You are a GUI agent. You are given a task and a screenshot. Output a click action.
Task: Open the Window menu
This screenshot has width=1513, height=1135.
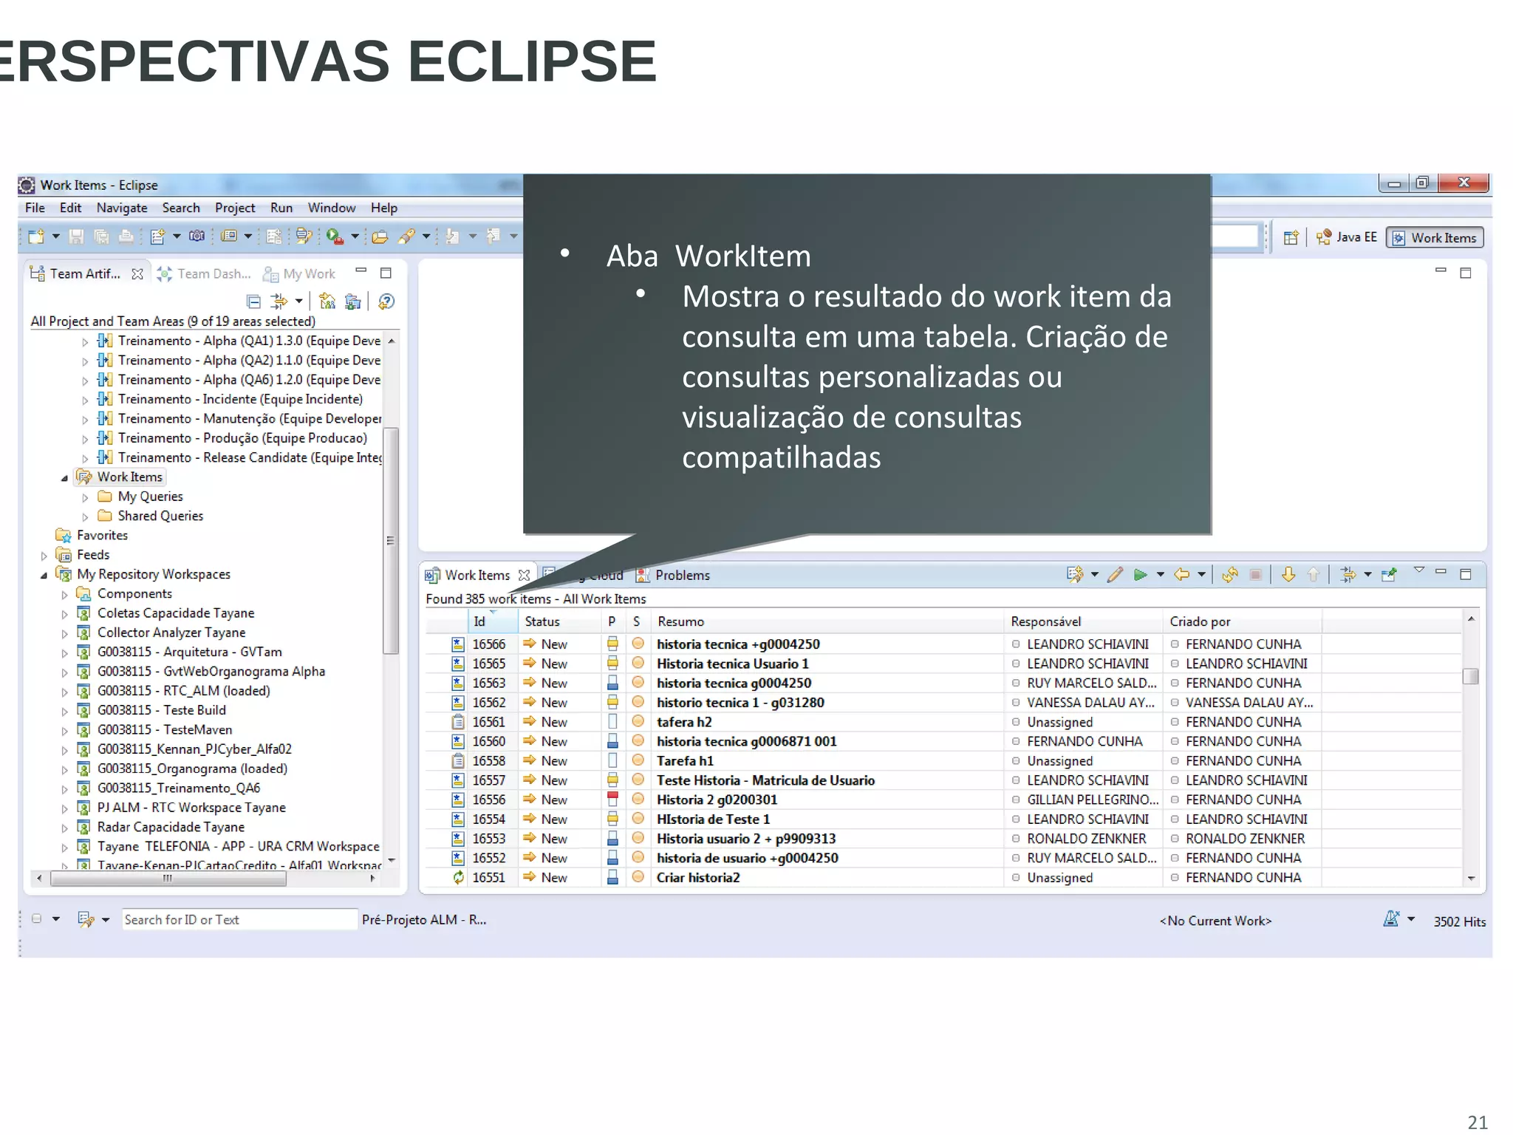point(332,208)
